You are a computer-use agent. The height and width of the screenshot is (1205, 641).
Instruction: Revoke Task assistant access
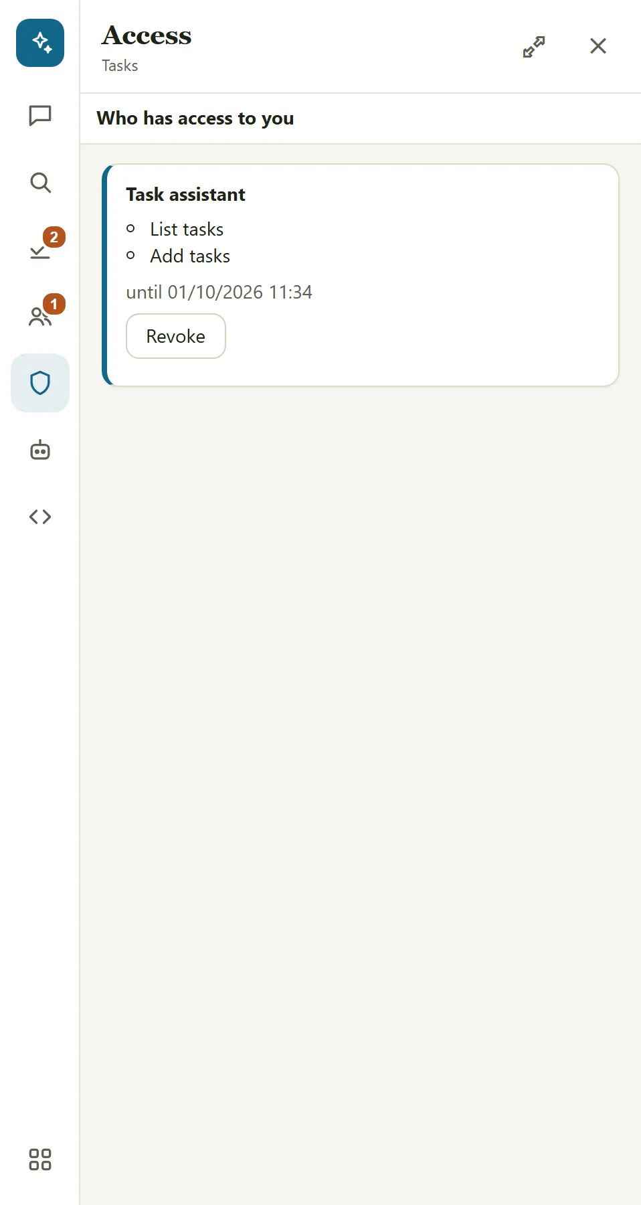(x=176, y=336)
